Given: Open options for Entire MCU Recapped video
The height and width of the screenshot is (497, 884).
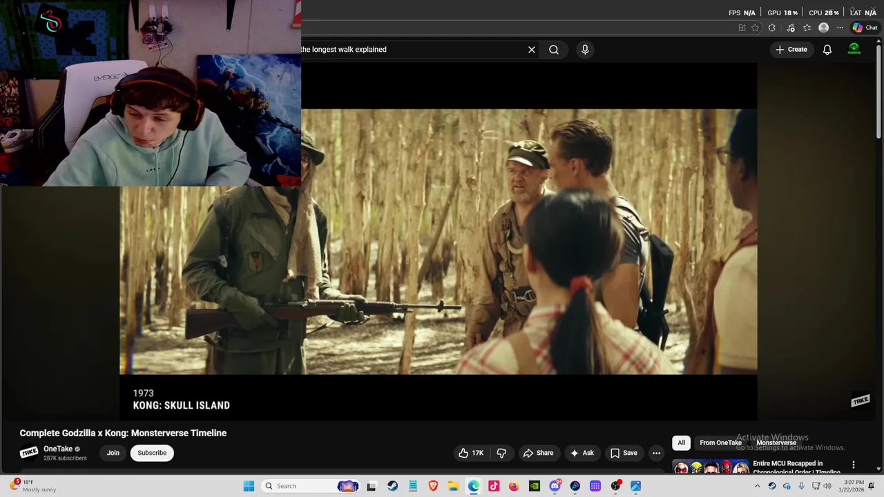Looking at the screenshot, I should [x=853, y=465].
